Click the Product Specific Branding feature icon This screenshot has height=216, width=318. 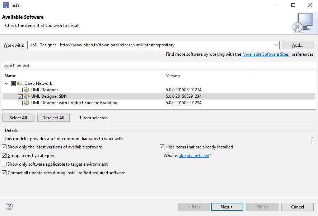[27, 102]
